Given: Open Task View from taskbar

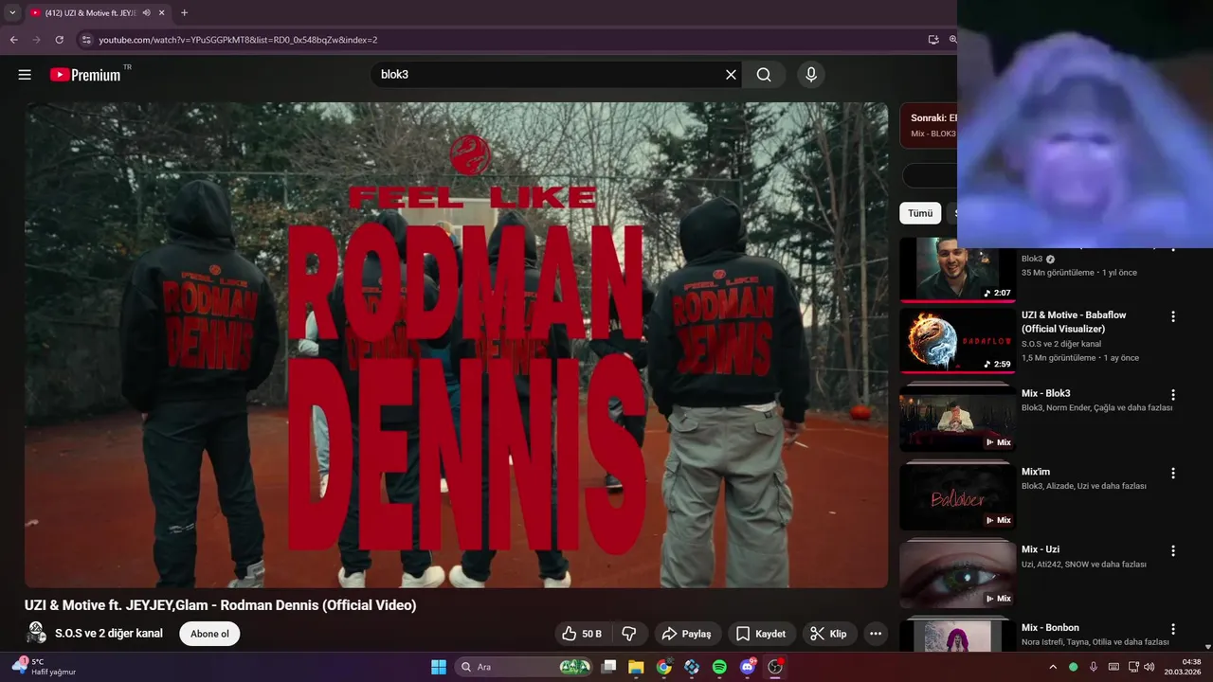Looking at the screenshot, I should coord(609,667).
